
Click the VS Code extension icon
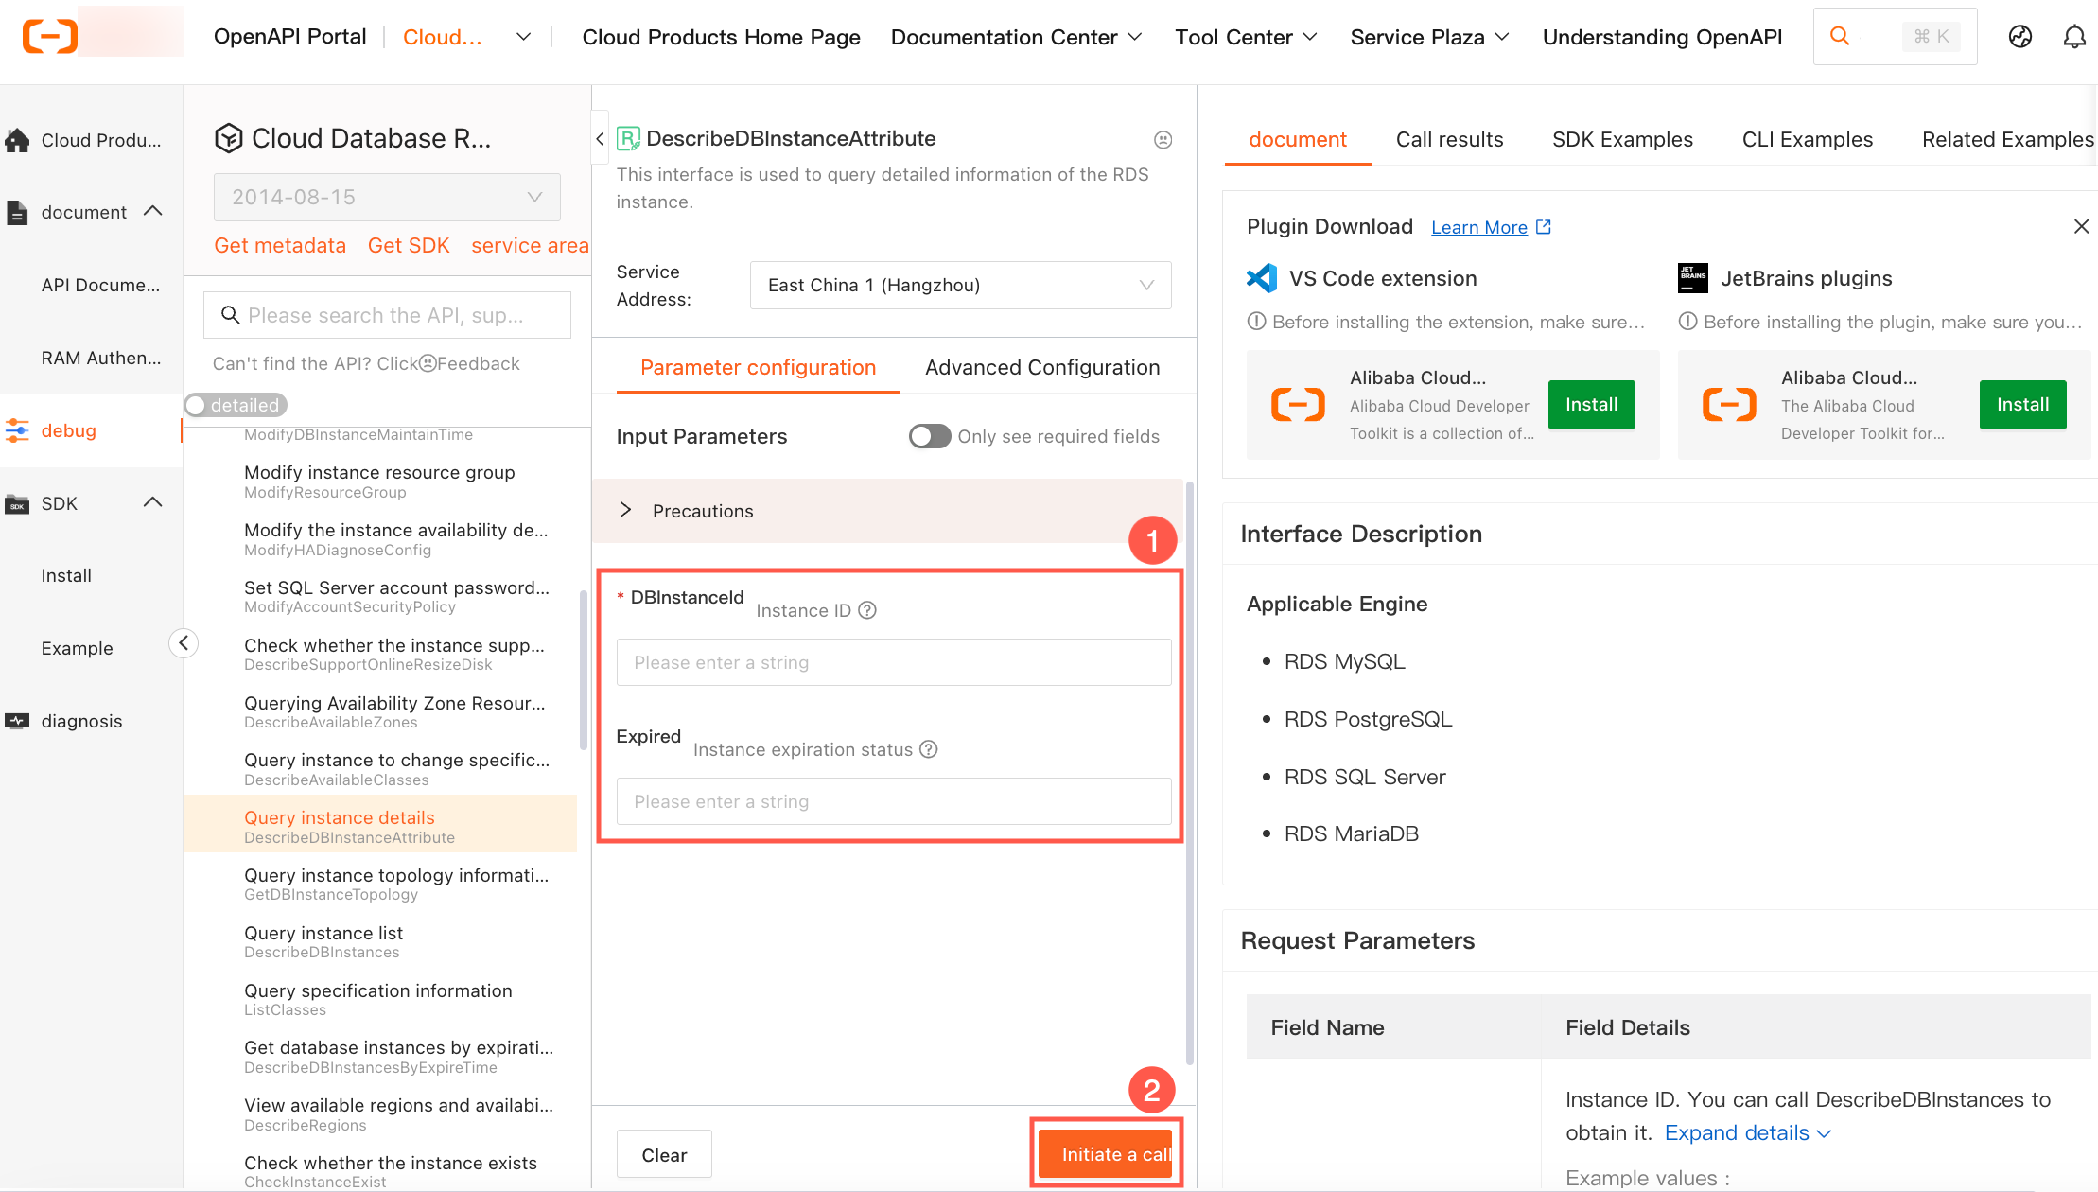1262,278
